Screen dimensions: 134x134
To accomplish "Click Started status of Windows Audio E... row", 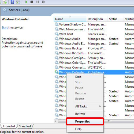I will click(114, 44).
